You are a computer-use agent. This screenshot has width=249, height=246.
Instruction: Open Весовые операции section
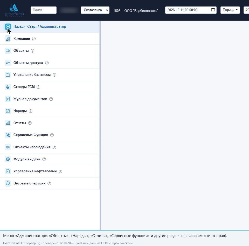[x=50, y=183]
